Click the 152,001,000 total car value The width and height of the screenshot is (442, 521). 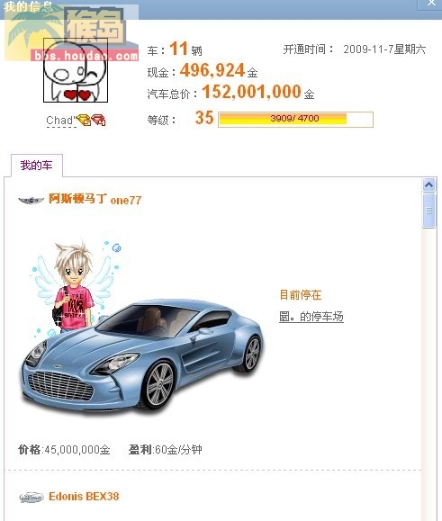pyautogui.click(x=251, y=92)
